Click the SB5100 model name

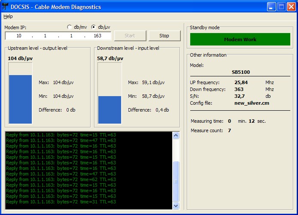click(x=240, y=72)
